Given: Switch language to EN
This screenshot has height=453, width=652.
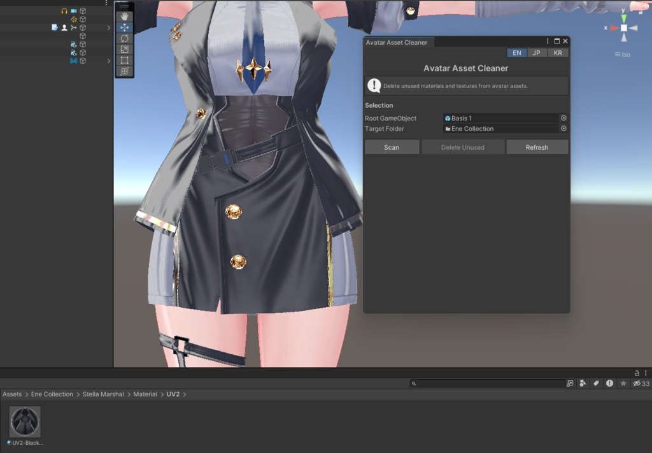Looking at the screenshot, I should 517,53.
